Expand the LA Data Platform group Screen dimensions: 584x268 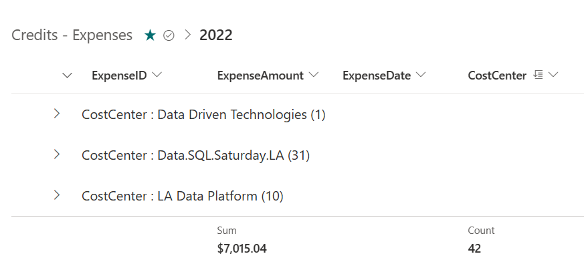coord(57,195)
